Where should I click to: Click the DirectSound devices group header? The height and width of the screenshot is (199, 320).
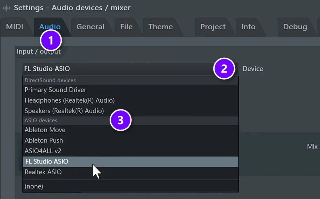tap(130, 80)
